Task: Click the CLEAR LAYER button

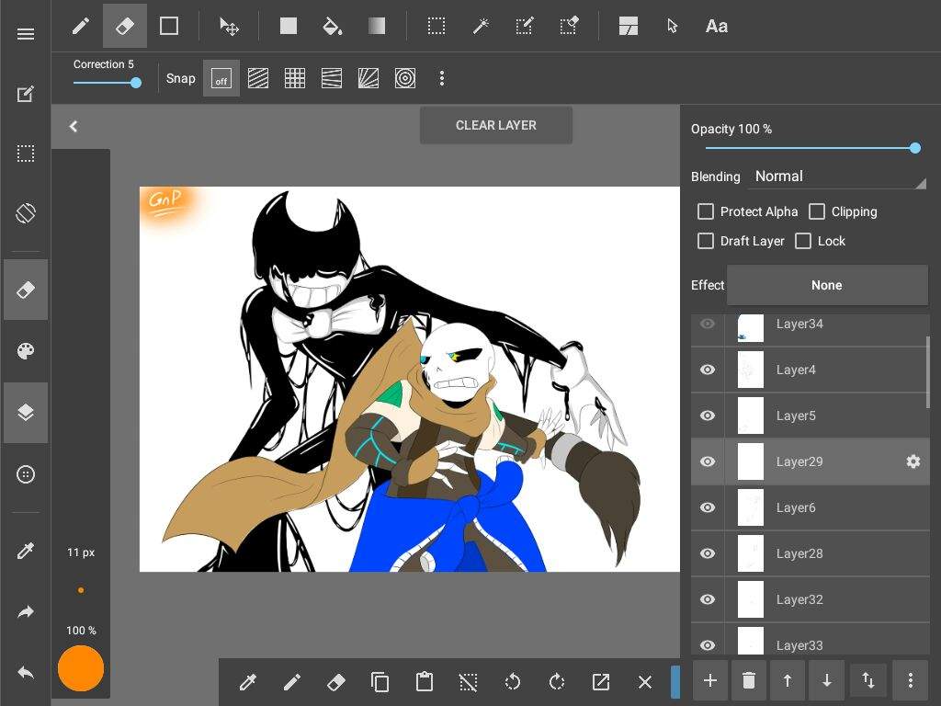Action: tap(495, 125)
